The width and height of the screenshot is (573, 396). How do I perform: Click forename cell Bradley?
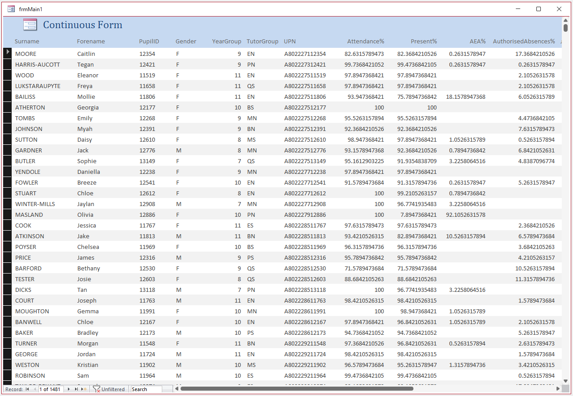(88, 333)
